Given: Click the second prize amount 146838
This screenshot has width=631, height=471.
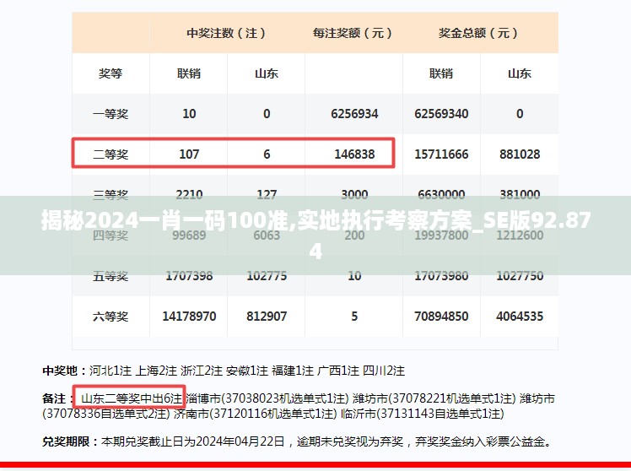Looking at the screenshot, I should click(x=354, y=154).
